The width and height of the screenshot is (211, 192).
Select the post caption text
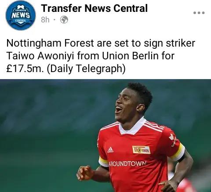point(101,56)
